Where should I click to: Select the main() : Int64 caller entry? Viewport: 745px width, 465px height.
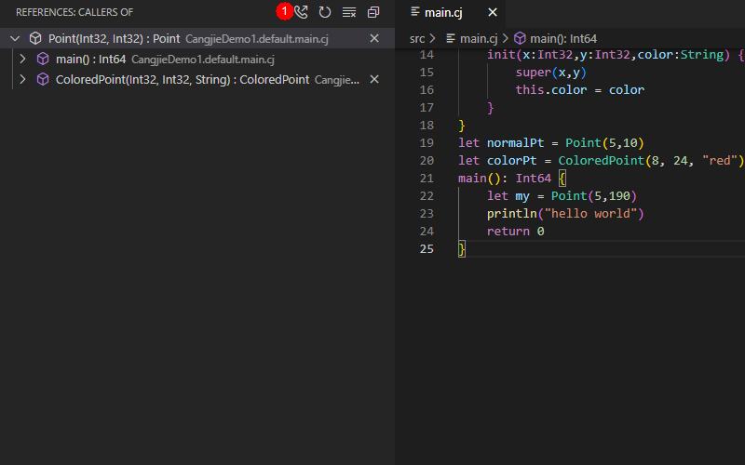click(90, 60)
